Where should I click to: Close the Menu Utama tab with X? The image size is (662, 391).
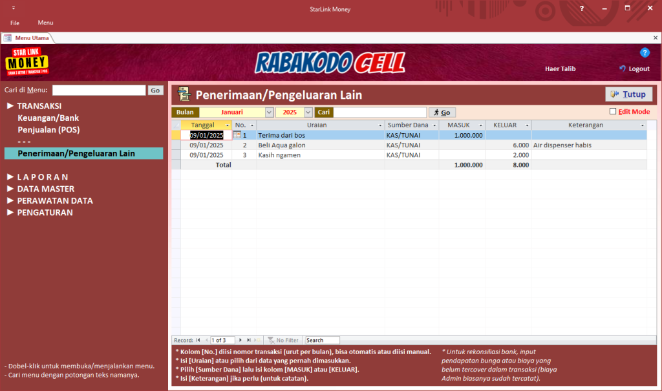(x=656, y=38)
